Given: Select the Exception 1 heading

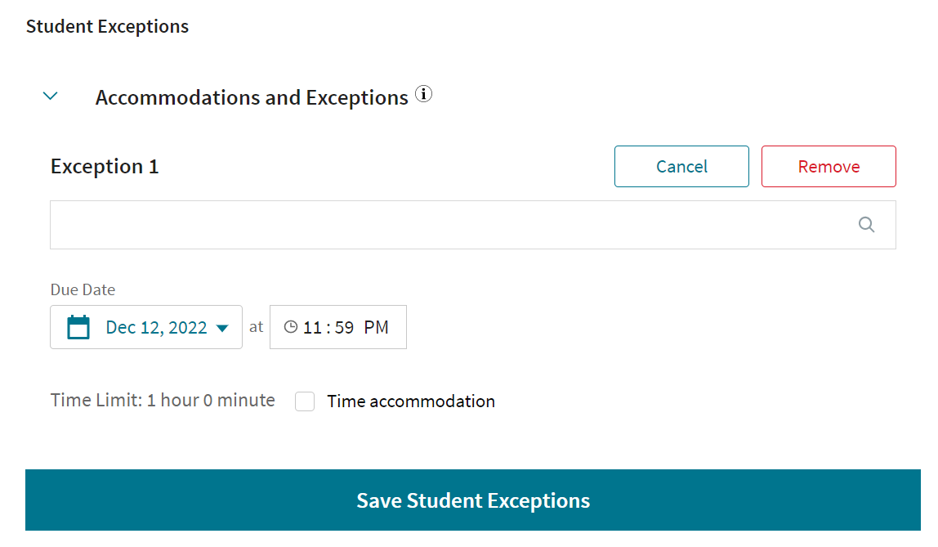Looking at the screenshot, I should click(104, 166).
